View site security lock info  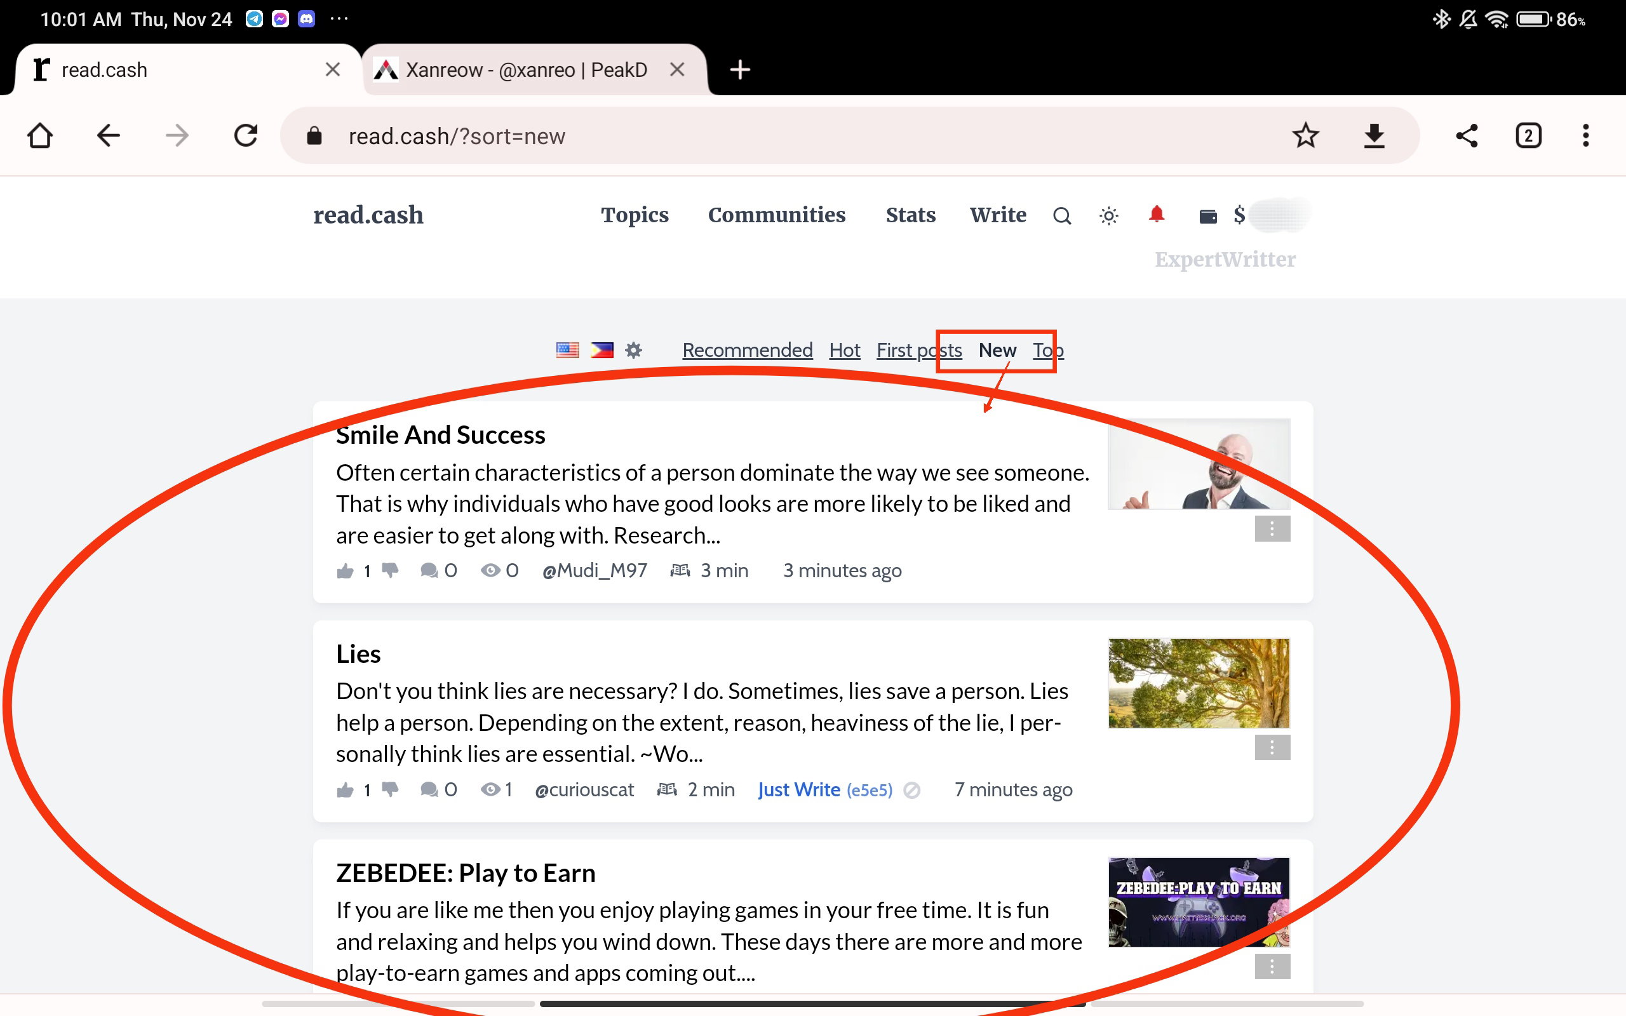tap(314, 137)
